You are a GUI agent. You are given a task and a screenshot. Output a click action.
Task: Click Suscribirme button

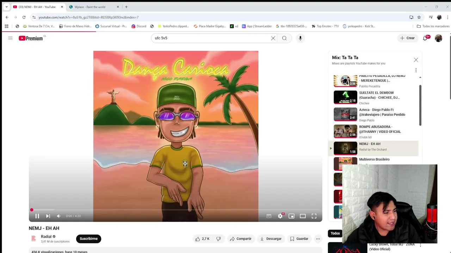(88, 239)
